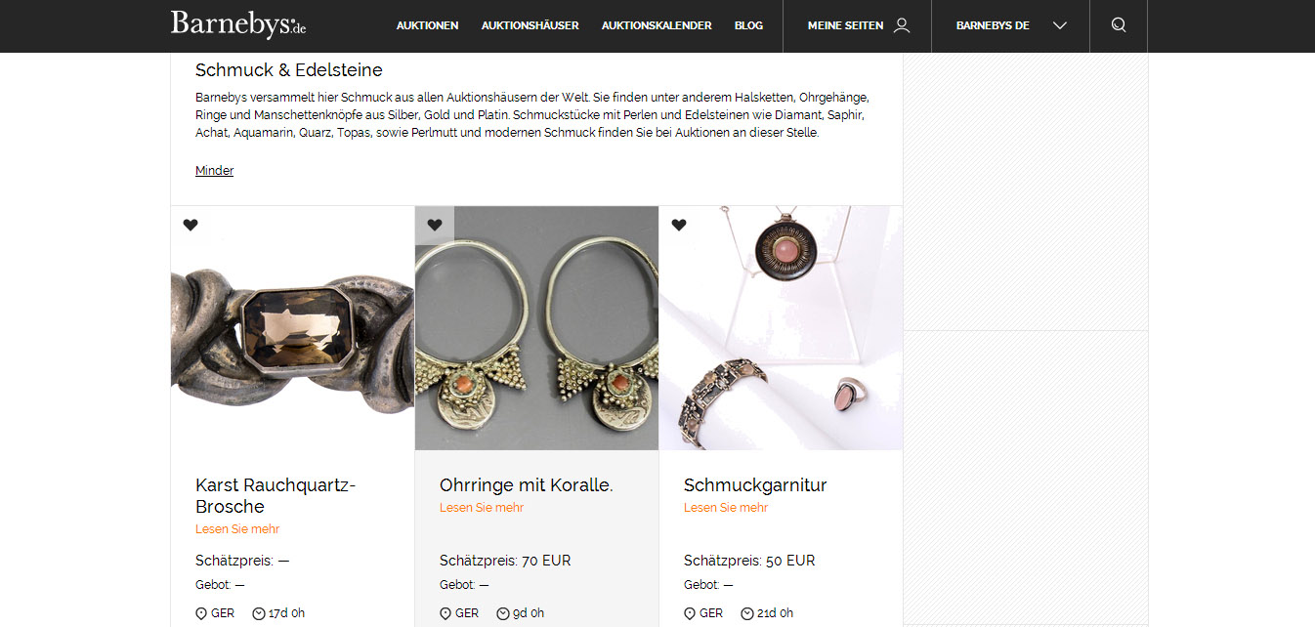The height and width of the screenshot is (627, 1315).
Task: Click the Barnebys.de logo
Action: coord(238,24)
